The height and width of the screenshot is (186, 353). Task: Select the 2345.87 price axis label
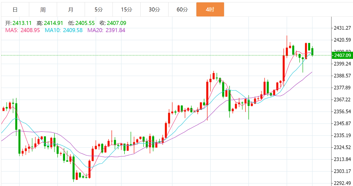click(342, 124)
